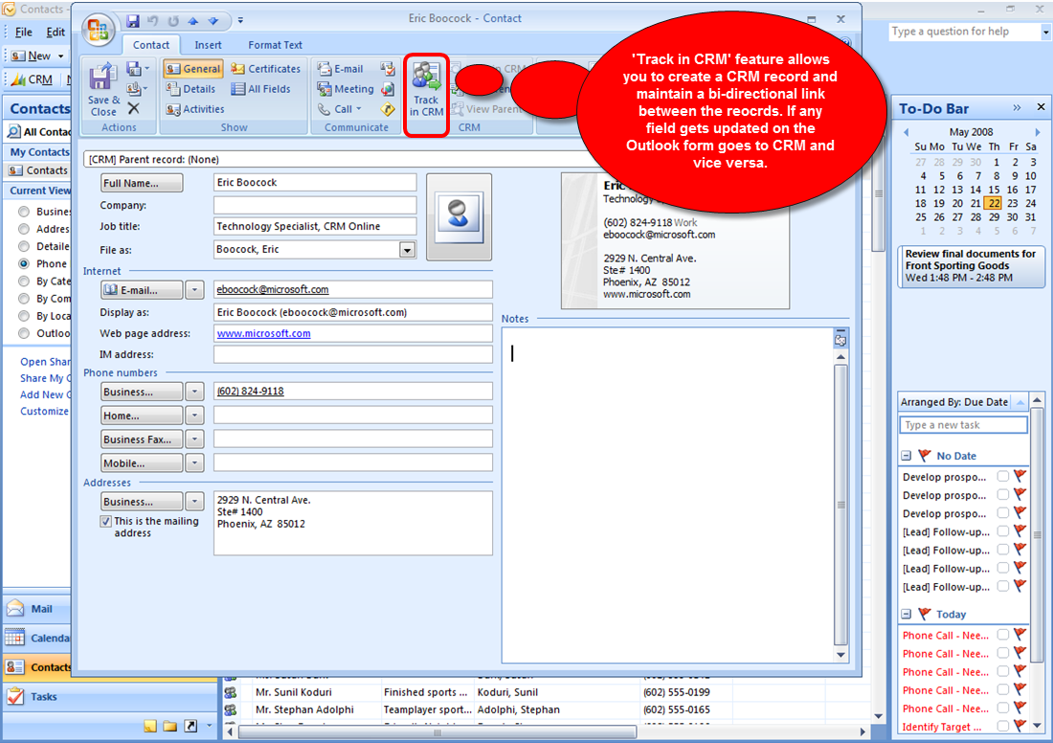Collapse the Today task group
1053x743 pixels.
pyautogui.click(x=906, y=614)
